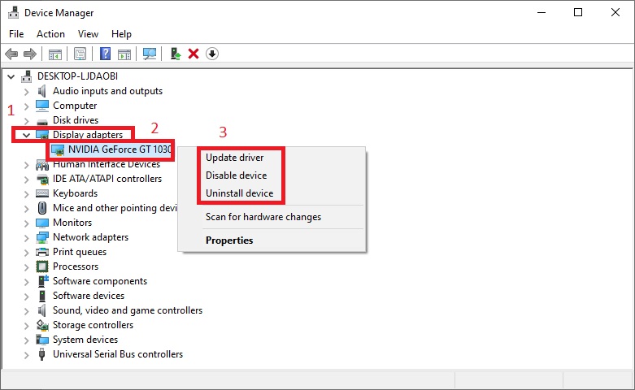Open the Properties sheet toolbar icon
The height and width of the screenshot is (390, 635).
[x=80, y=54]
